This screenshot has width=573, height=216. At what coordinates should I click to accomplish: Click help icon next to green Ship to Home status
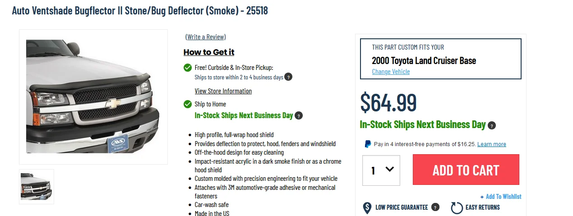(299, 116)
